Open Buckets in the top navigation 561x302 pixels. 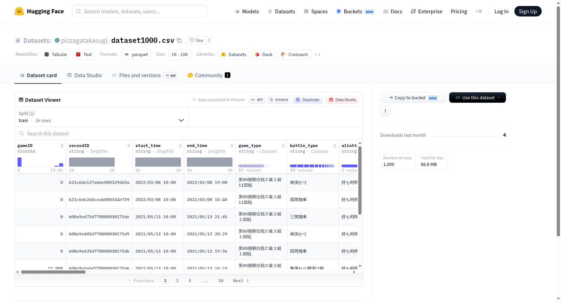pyautogui.click(x=355, y=11)
